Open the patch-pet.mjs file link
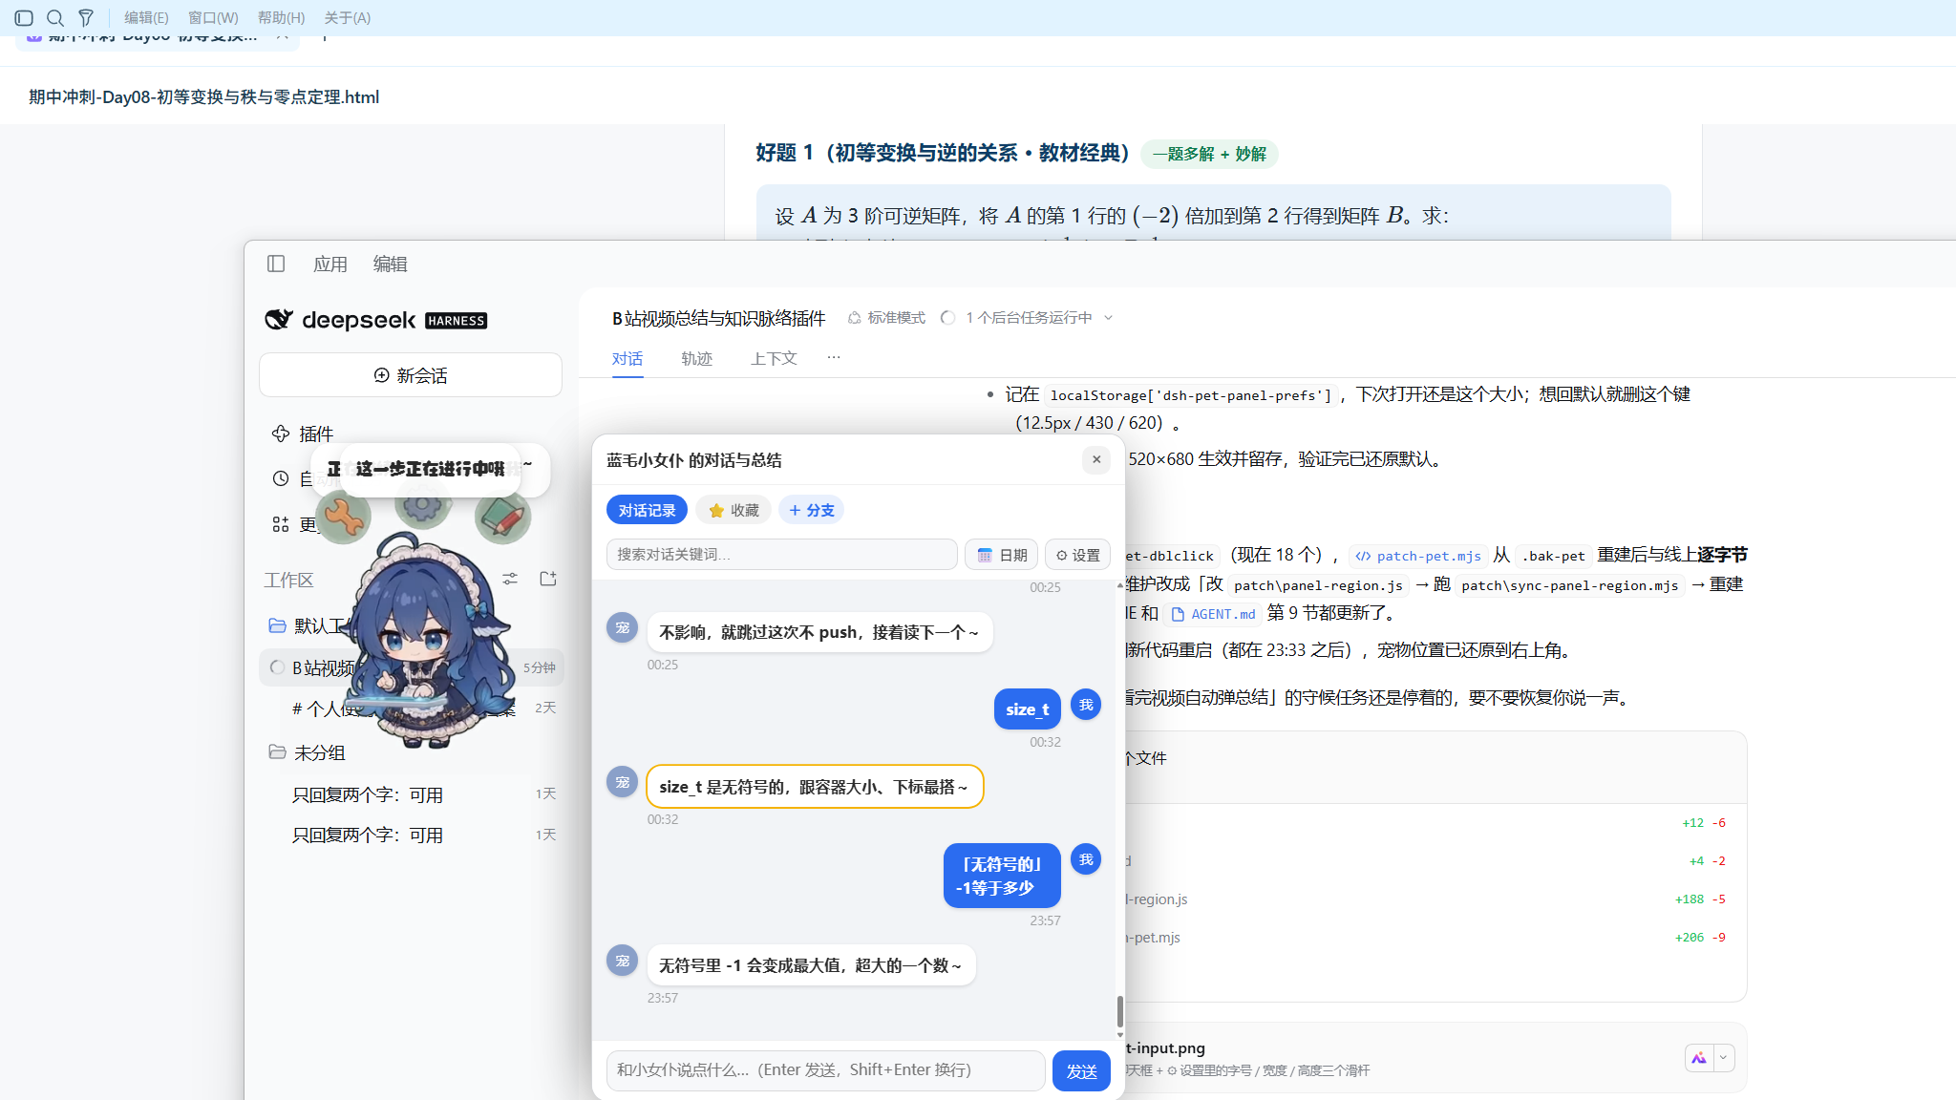The image size is (1956, 1100). point(1417,556)
